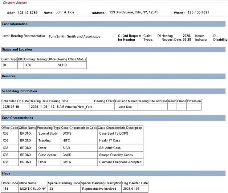The height and width of the screenshot is (193, 228).
Task: Click the Status and Location section header
Action: click(17, 50)
